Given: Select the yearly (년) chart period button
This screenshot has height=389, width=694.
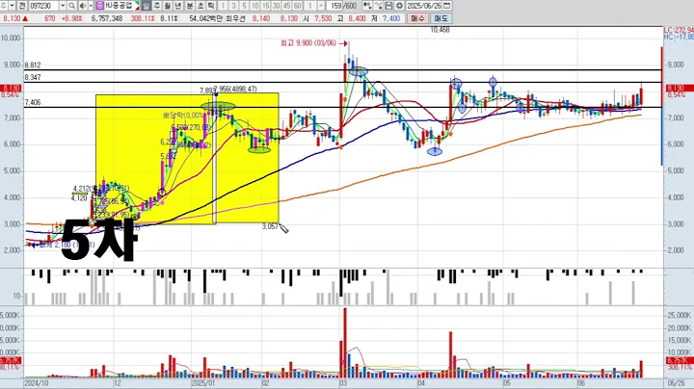Looking at the screenshot, I should point(178,6).
